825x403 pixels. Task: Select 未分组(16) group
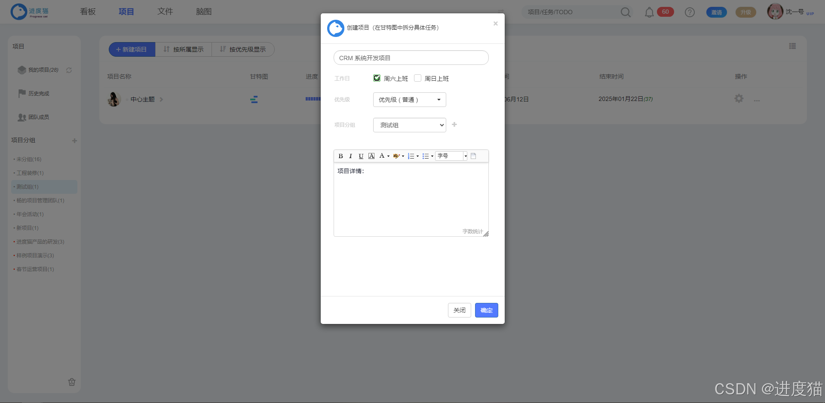click(x=29, y=159)
